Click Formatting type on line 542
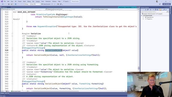This screenshot has height=97, width=172. pos(85,84)
